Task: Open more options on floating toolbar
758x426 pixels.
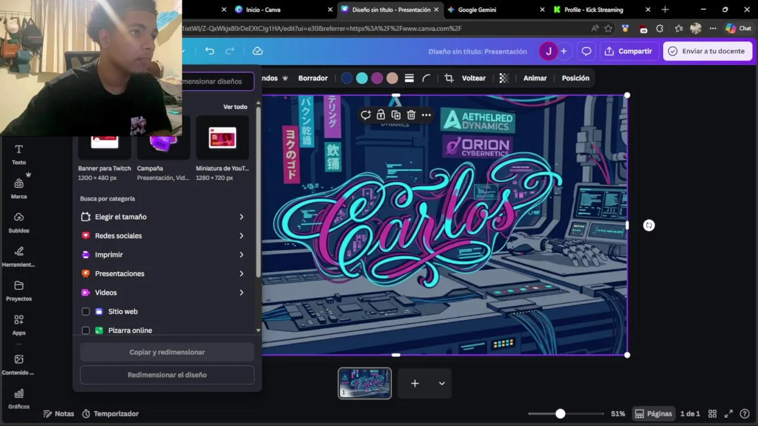Action: tap(426, 115)
